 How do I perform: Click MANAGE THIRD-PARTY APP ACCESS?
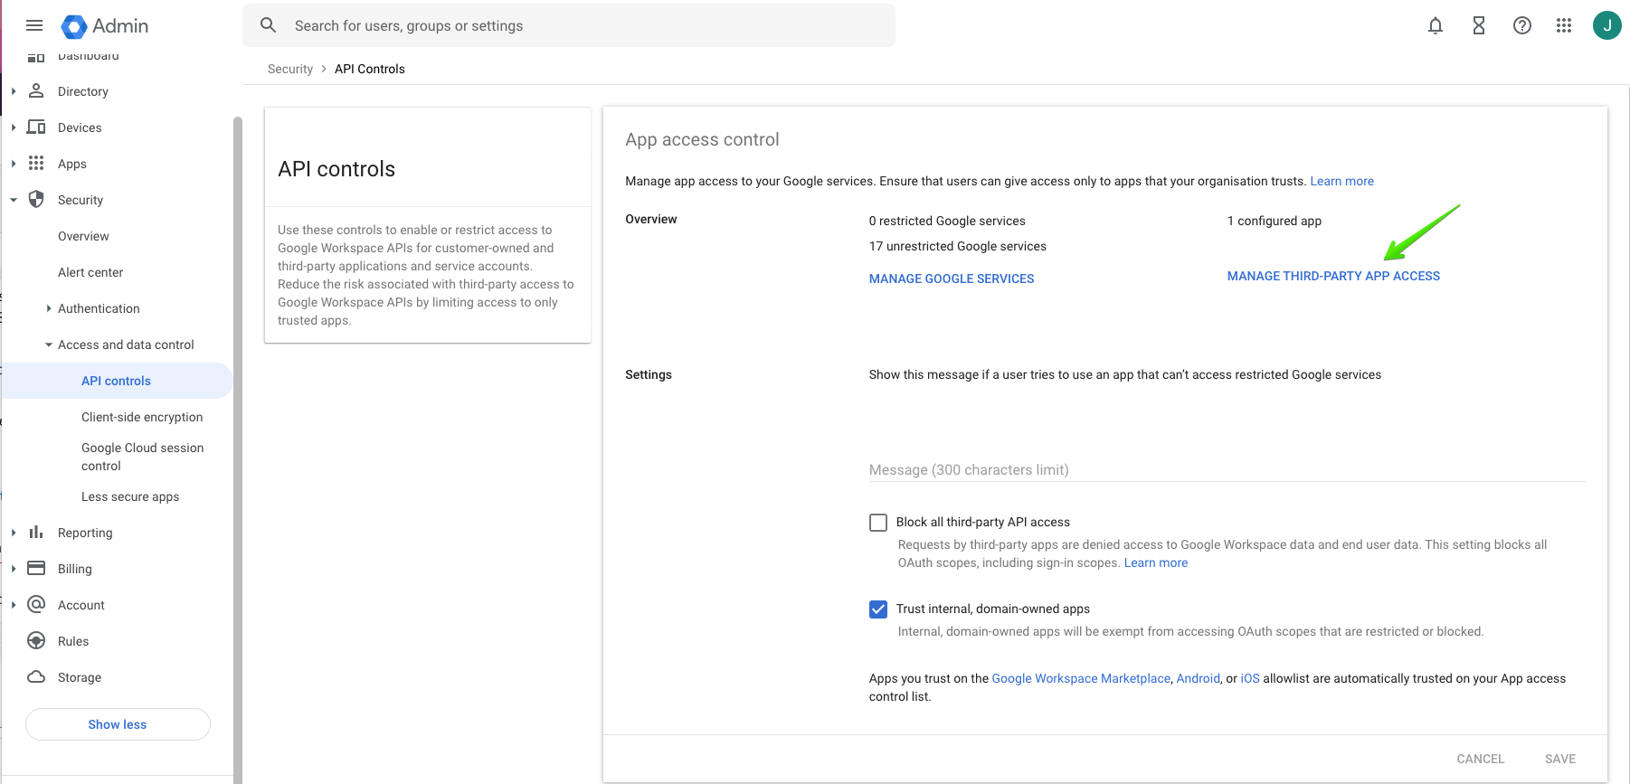1333,276
